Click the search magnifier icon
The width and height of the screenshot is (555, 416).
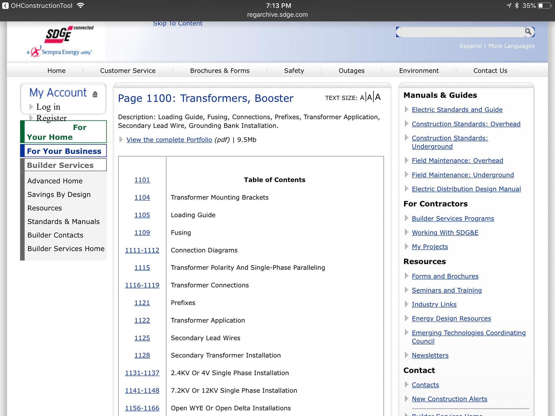click(x=528, y=31)
